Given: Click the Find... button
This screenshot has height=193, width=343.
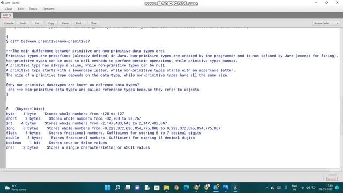Looking at the screenshot, I should point(79,23).
